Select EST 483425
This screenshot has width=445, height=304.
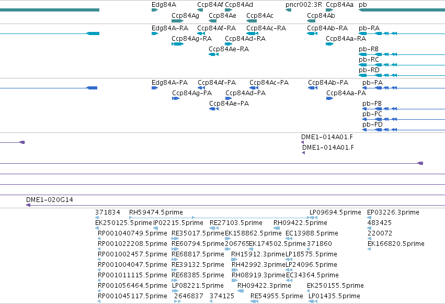pos(369,228)
